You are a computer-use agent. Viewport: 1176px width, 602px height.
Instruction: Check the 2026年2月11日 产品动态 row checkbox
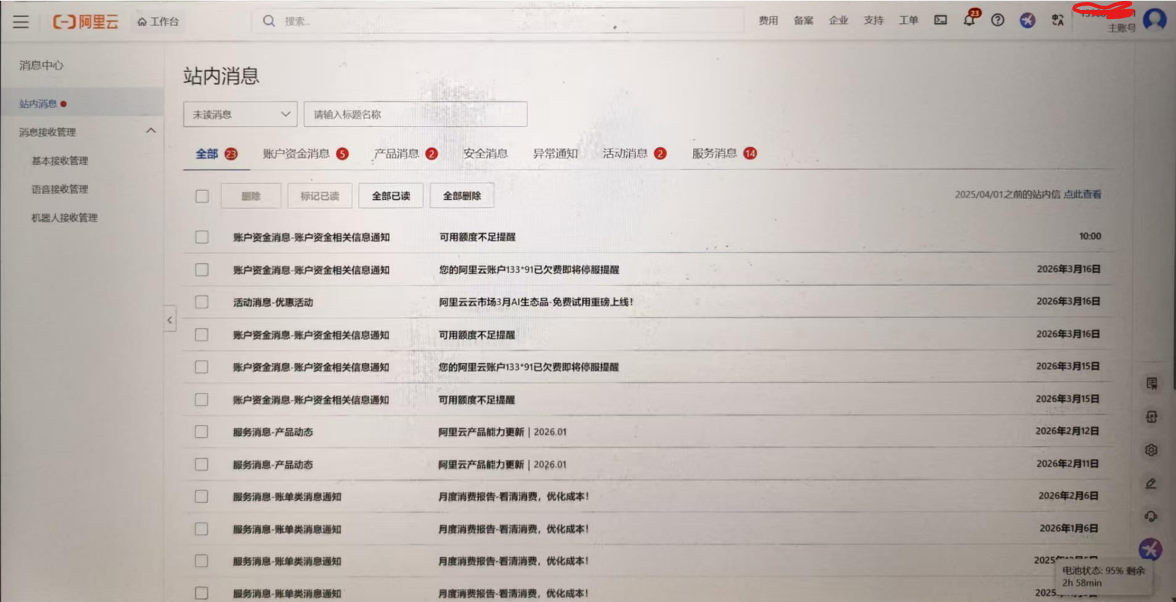tap(201, 464)
